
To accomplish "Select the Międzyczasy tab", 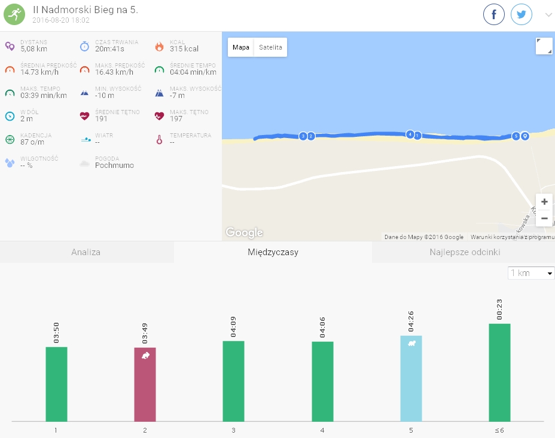I will pyautogui.click(x=273, y=252).
